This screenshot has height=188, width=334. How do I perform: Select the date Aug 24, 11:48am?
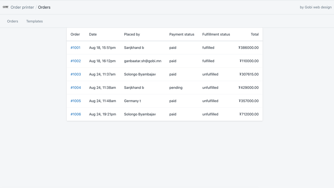pyautogui.click(x=103, y=101)
